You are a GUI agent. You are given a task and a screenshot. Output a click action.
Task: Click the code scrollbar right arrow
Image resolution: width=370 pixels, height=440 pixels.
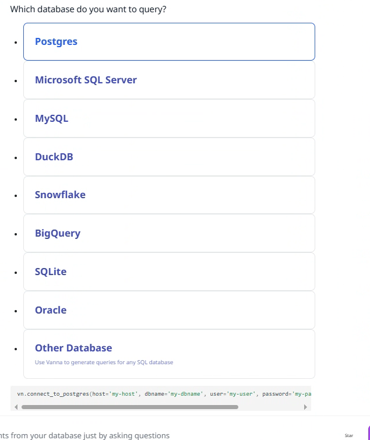tap(306, 407)
